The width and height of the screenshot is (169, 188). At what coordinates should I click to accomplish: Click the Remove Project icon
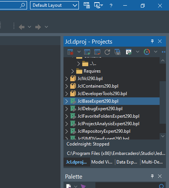[x=97, y=52]
